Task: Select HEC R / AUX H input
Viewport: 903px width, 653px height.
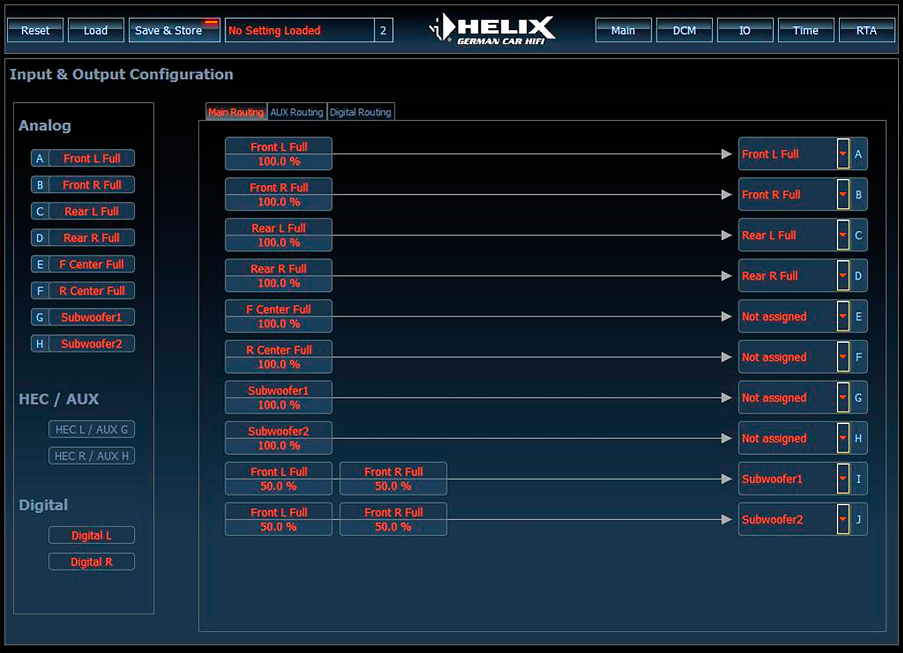Action: click(91, 456)
